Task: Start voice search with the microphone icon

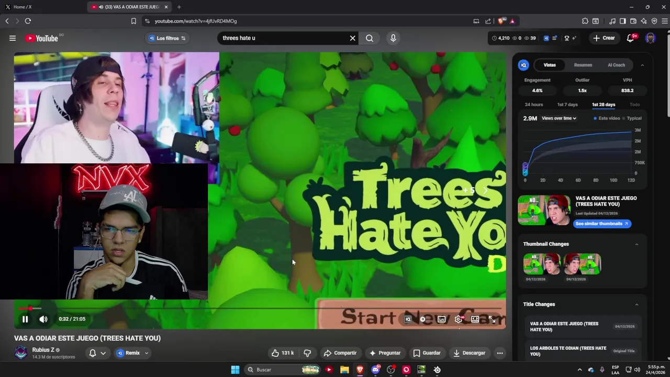Action: pyautogui.click(x=393, y=38)
